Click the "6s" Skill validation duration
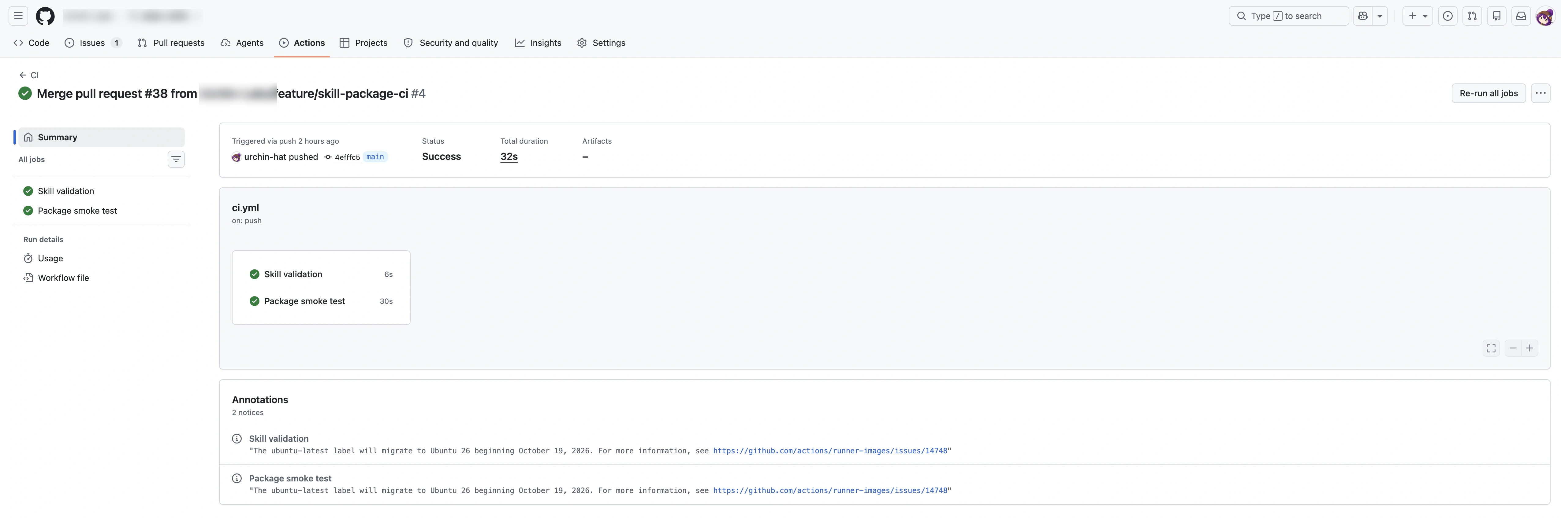Viewport: 1561px width, 519px height. point(389,274)
